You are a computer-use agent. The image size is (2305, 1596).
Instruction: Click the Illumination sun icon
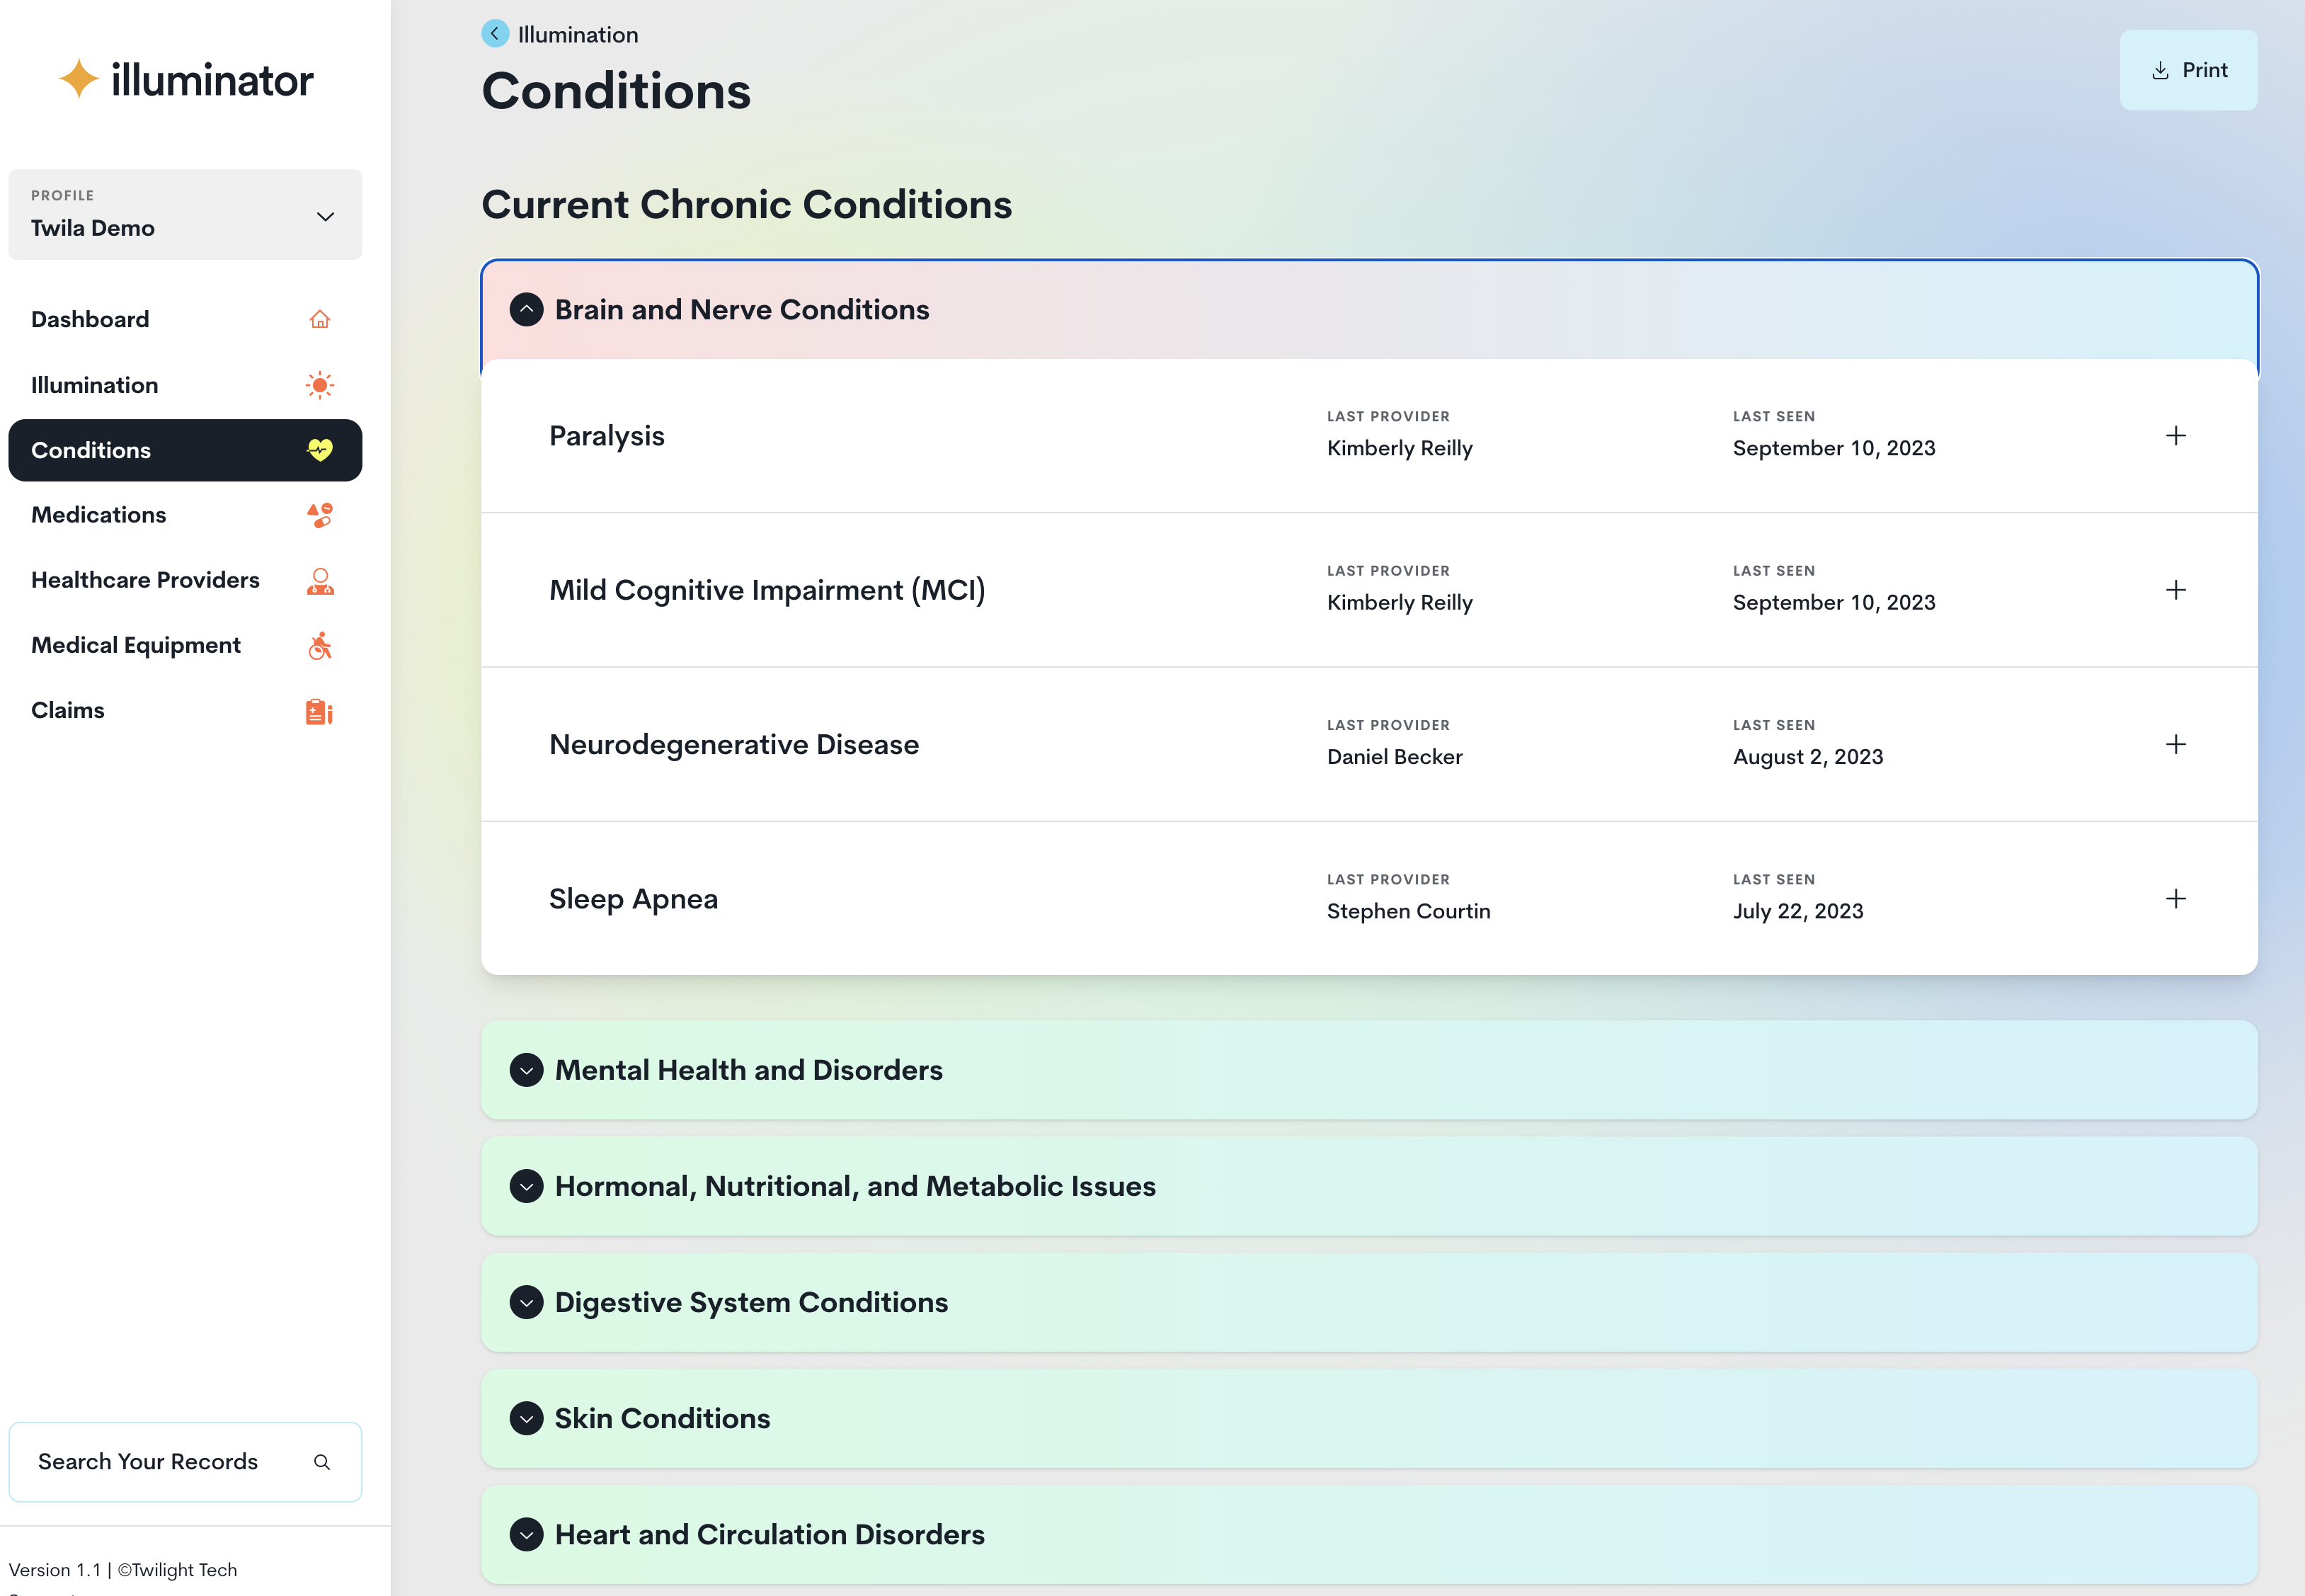320,384
